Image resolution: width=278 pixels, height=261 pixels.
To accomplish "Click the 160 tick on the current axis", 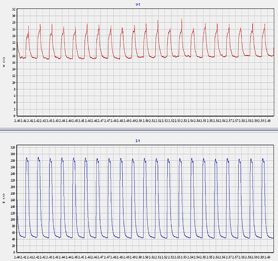I will [x=13, y=199].
